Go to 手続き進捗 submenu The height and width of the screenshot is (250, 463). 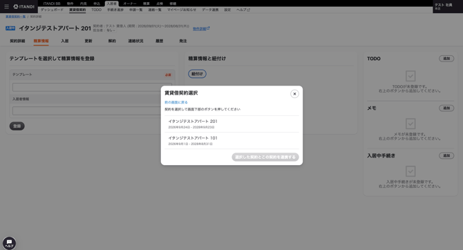[115, 10]
